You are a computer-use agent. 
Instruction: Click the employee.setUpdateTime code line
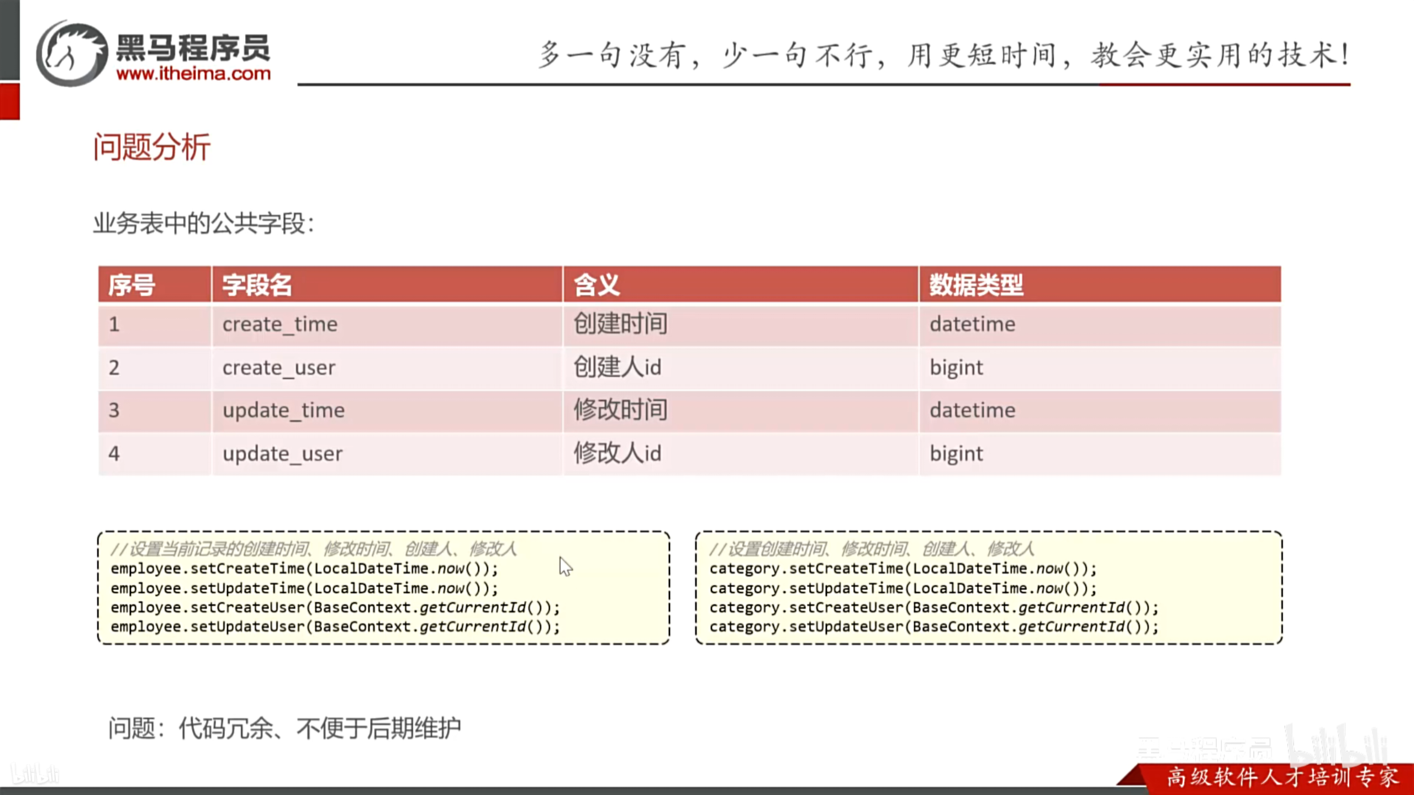[x=304, y=589]
